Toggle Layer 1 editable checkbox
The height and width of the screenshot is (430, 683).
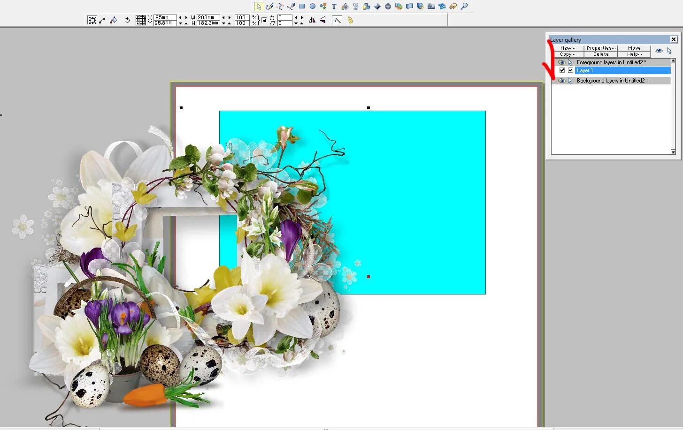pyautogui.click(x=571, y=70)
